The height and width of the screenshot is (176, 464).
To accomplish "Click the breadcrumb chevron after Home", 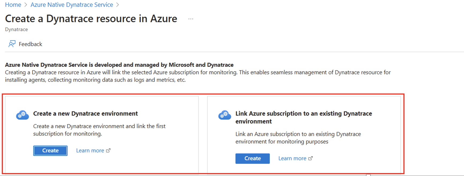I will 26,5.
